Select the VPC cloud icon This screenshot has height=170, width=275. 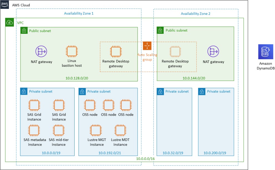pyautogui.click(x=9, y=22)
